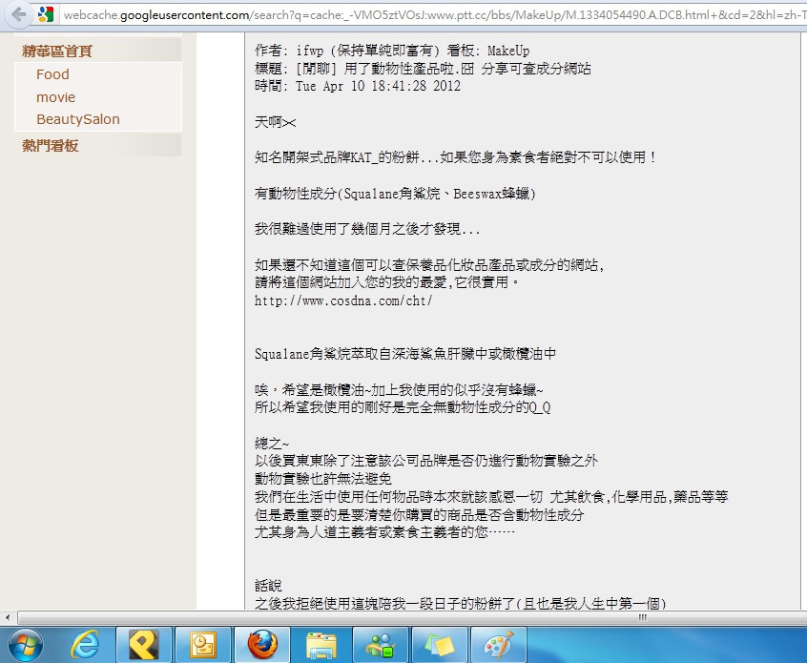This screenshot has width=807, height=663.
Task: Click the line starting 唉，希望是橄欖油
Action: point(399,389)
